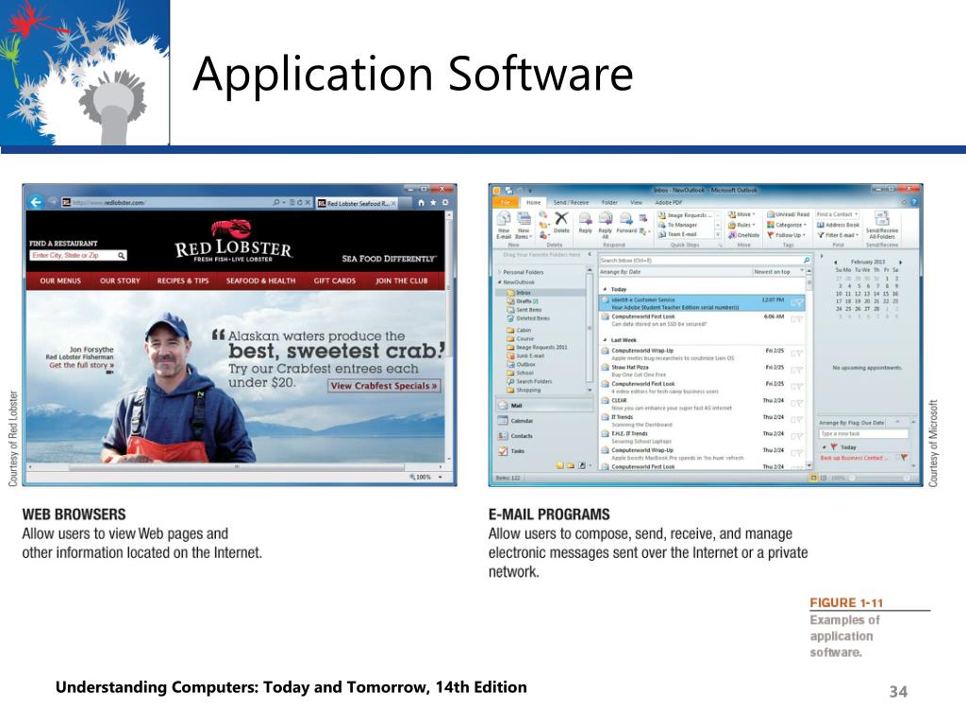The image size is (966, 725).
Task: Open Address Book in Outlook ribbon
Action: 838,225
